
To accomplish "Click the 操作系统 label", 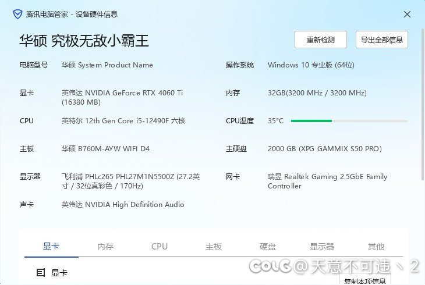I will pos(240,65).
